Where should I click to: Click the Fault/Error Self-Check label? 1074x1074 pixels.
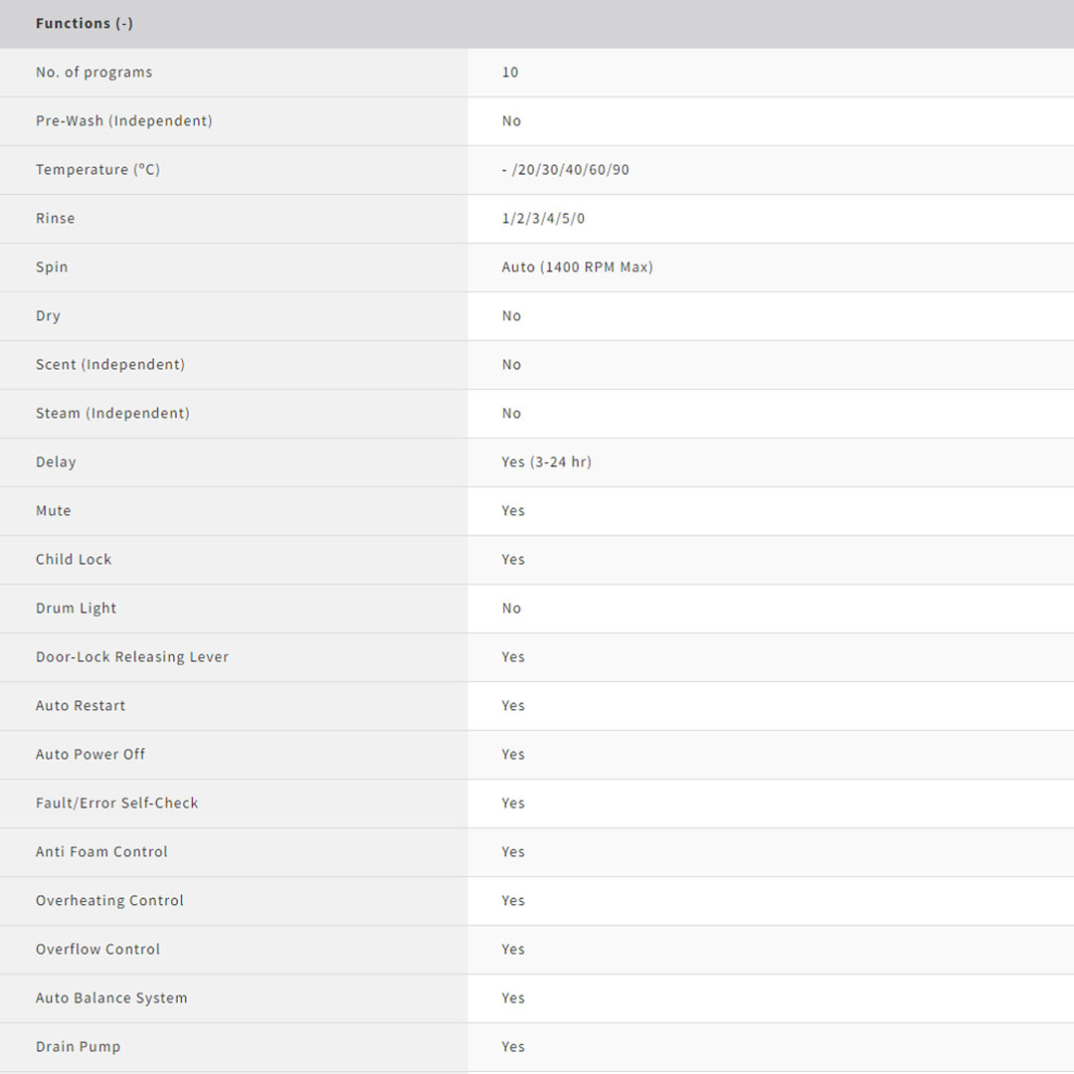point(116,803)
